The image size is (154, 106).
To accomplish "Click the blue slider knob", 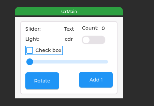I will (x=30, y=62).
